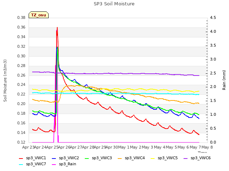Click the 0.26 left axis value

click(21, 75)
